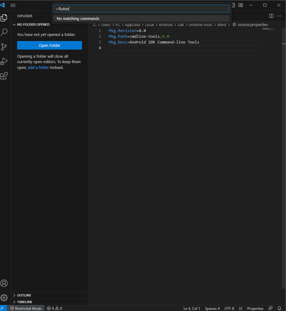286x311 pixels.
Task: Click the 'add a folder' link
Action: pos(38,67)
